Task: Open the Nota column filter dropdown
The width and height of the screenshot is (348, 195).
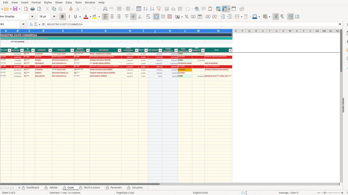Action: coord(230,51)
